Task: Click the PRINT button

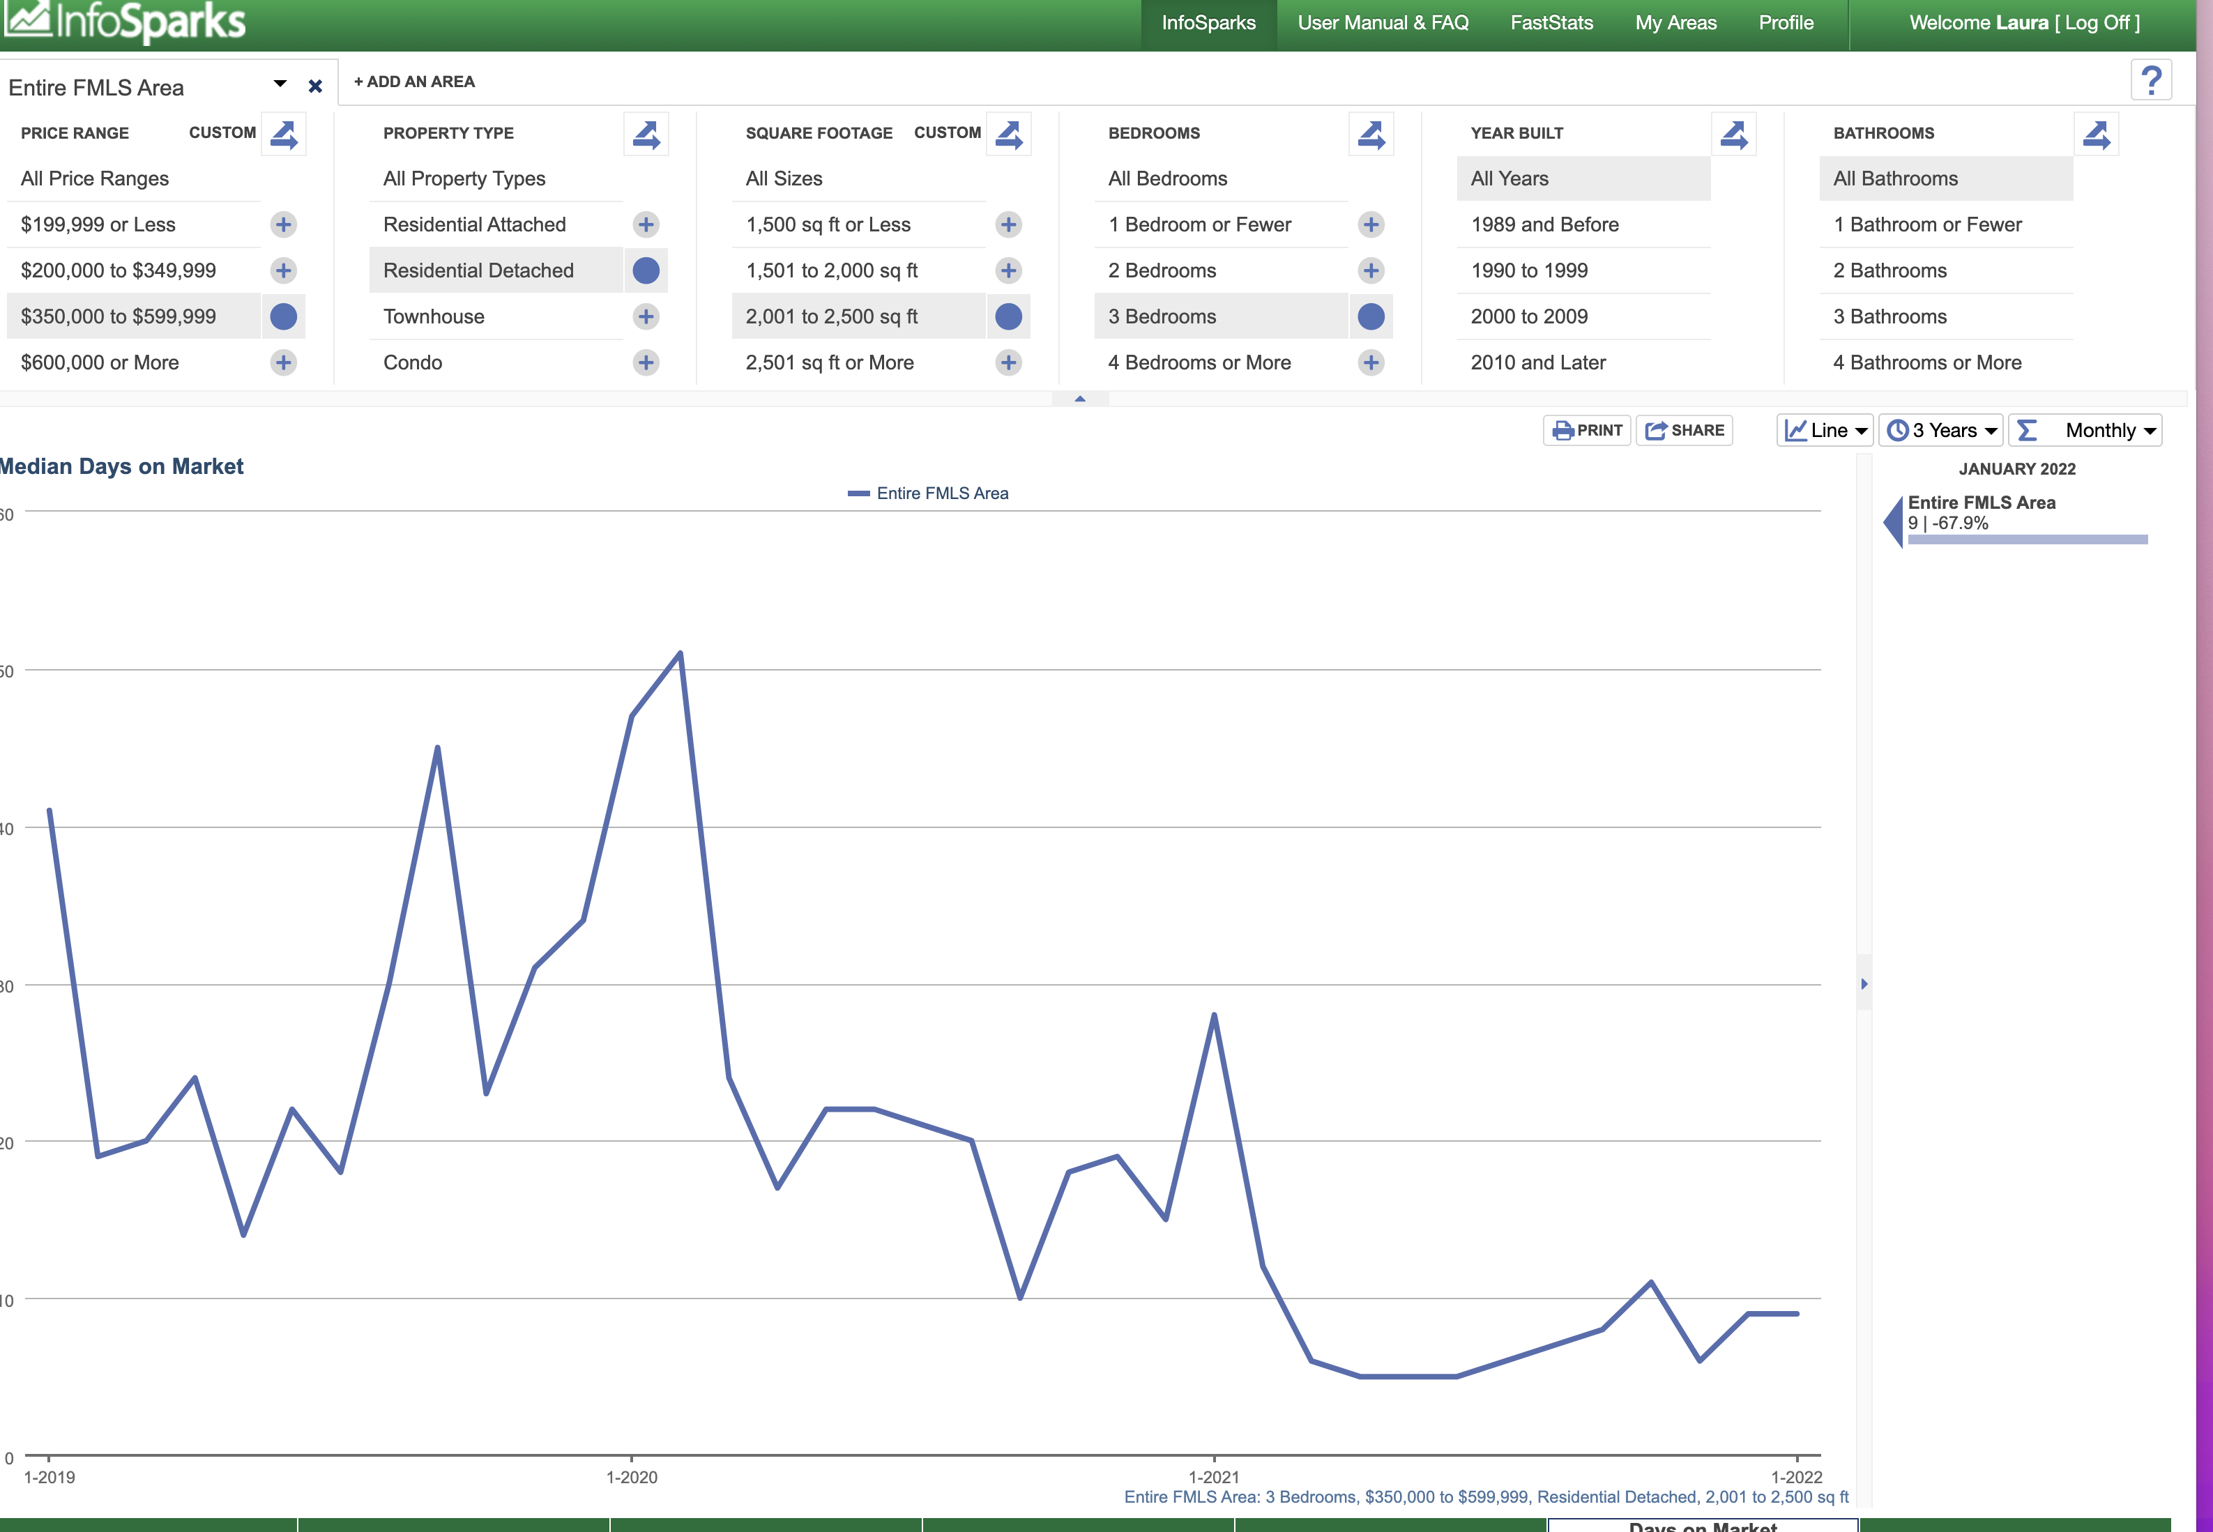Action: click(x=1587, y=430)
